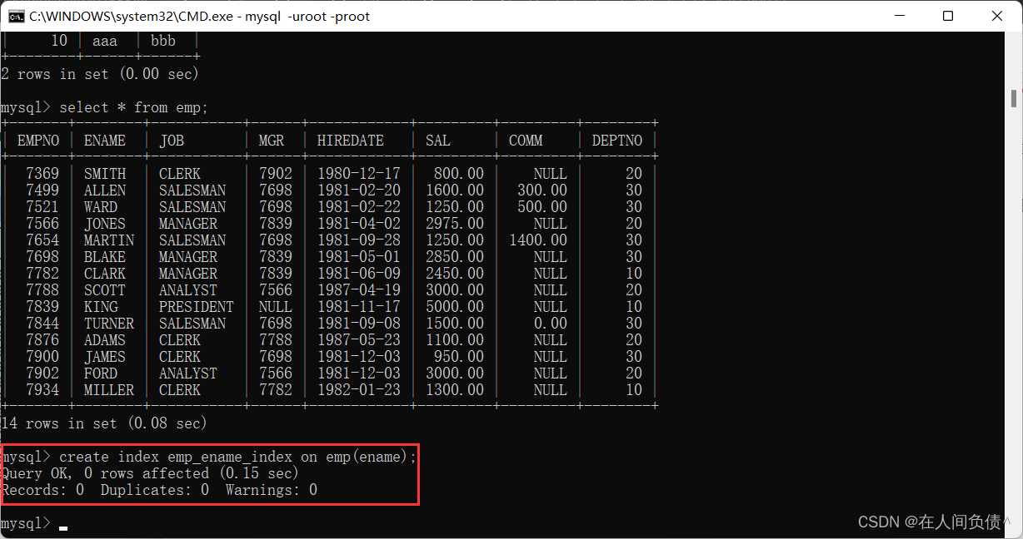Click the '14 rows in set' result line

click(104, 423)
